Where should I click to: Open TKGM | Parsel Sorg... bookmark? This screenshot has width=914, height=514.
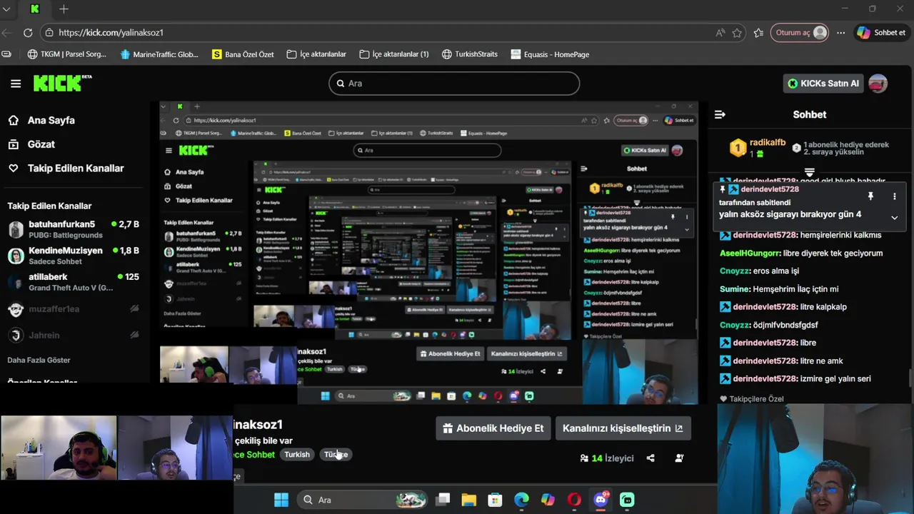(x=66, y=54)
